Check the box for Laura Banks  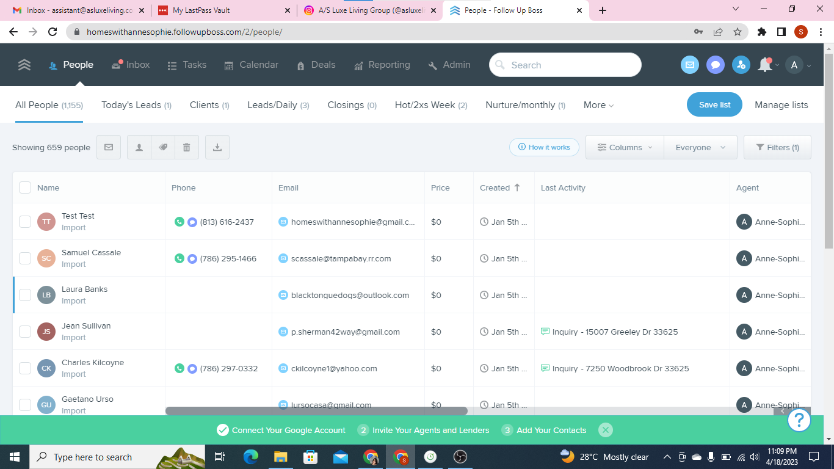(25, 295)
